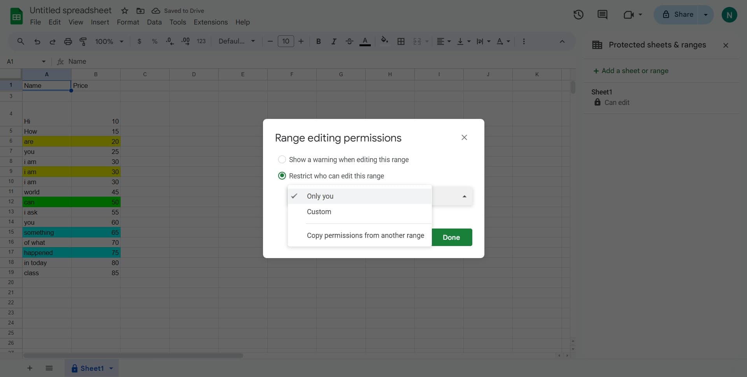The width and height of the screenshot is (747, 377).
Task: Select 'Restrict who can edit this range'
Action: (x=282, y=176)
